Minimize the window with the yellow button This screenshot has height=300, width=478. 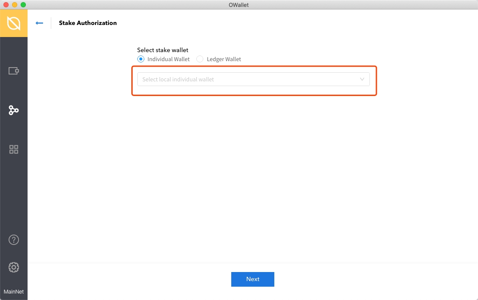15,5
